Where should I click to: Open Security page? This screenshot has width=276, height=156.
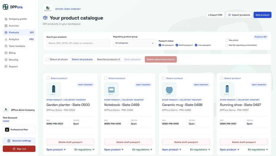(x=19, y=60)
